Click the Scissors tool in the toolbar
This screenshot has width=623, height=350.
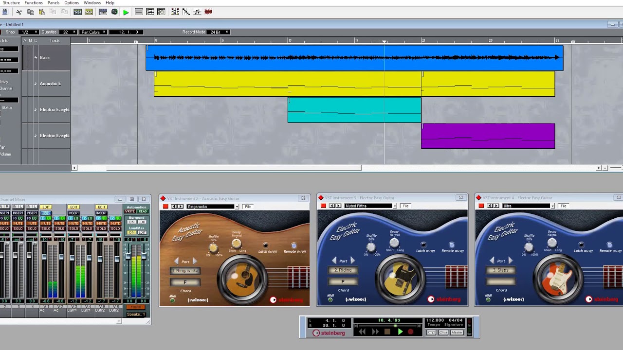pyautogui.click(x=19, y=12)
